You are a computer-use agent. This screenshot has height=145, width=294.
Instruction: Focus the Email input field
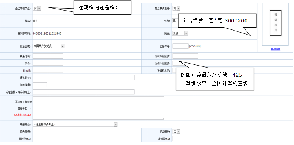[48, 70]
